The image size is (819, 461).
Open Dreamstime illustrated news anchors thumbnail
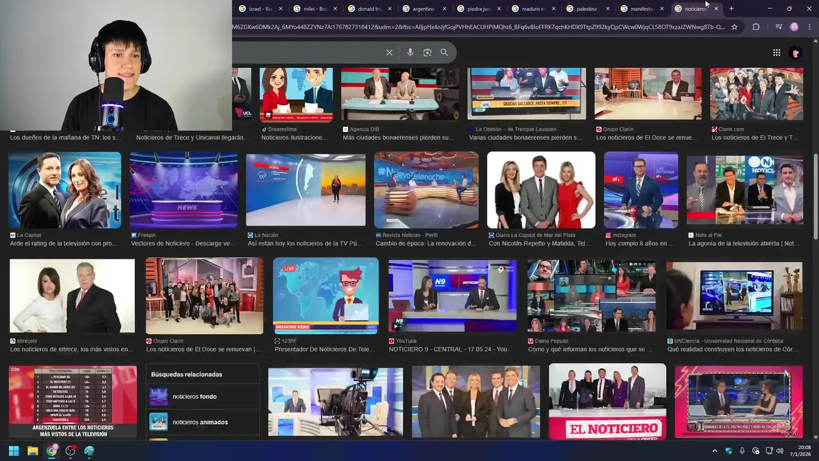pos(296,94)
